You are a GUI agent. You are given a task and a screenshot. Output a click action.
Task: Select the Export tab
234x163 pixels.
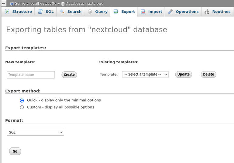click(124, 12)
